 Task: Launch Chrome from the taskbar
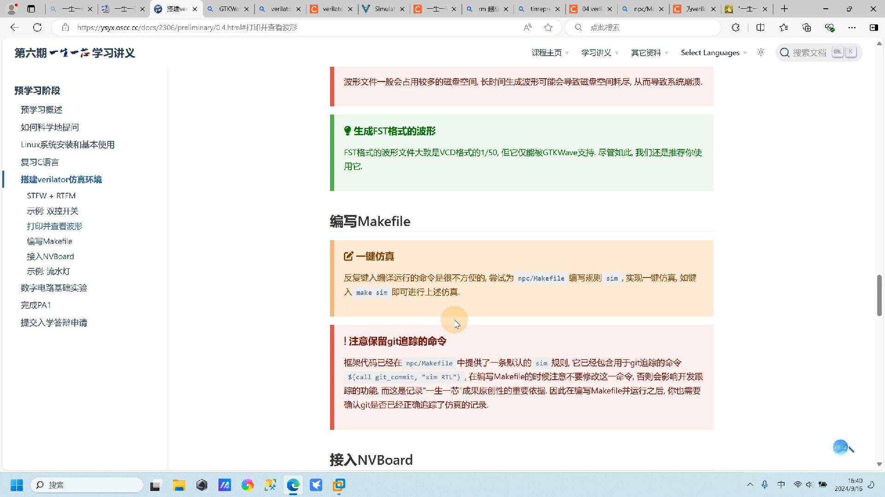tap(248, 485)
